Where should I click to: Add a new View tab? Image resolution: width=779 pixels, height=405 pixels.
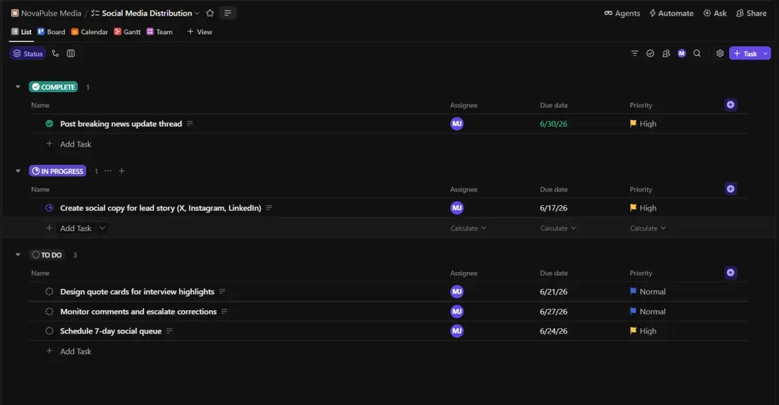tap(200, 32)
